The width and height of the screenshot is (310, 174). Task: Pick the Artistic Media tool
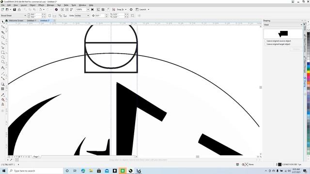click(3, 47)
